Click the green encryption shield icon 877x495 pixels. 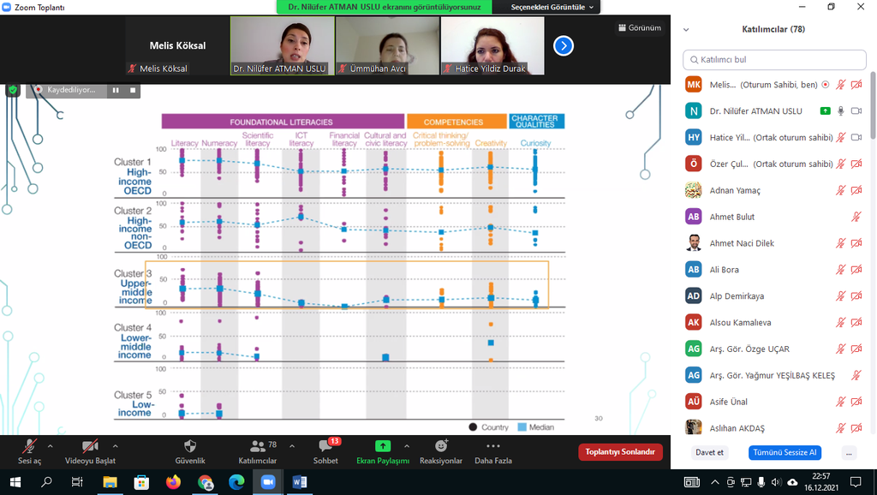tap(13, 89)
